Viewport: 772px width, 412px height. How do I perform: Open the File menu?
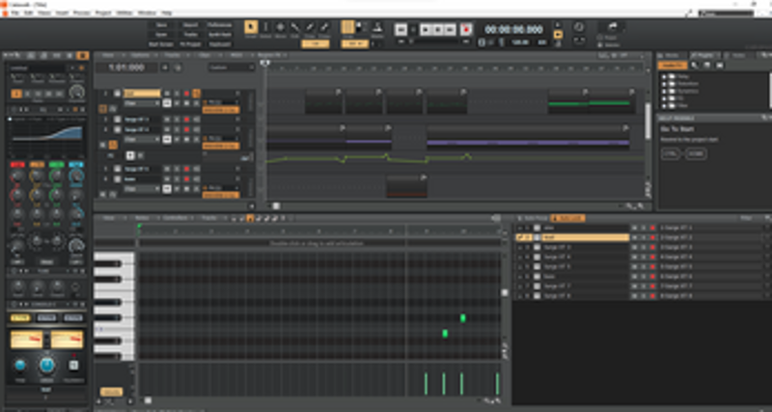tap(14, 13)
